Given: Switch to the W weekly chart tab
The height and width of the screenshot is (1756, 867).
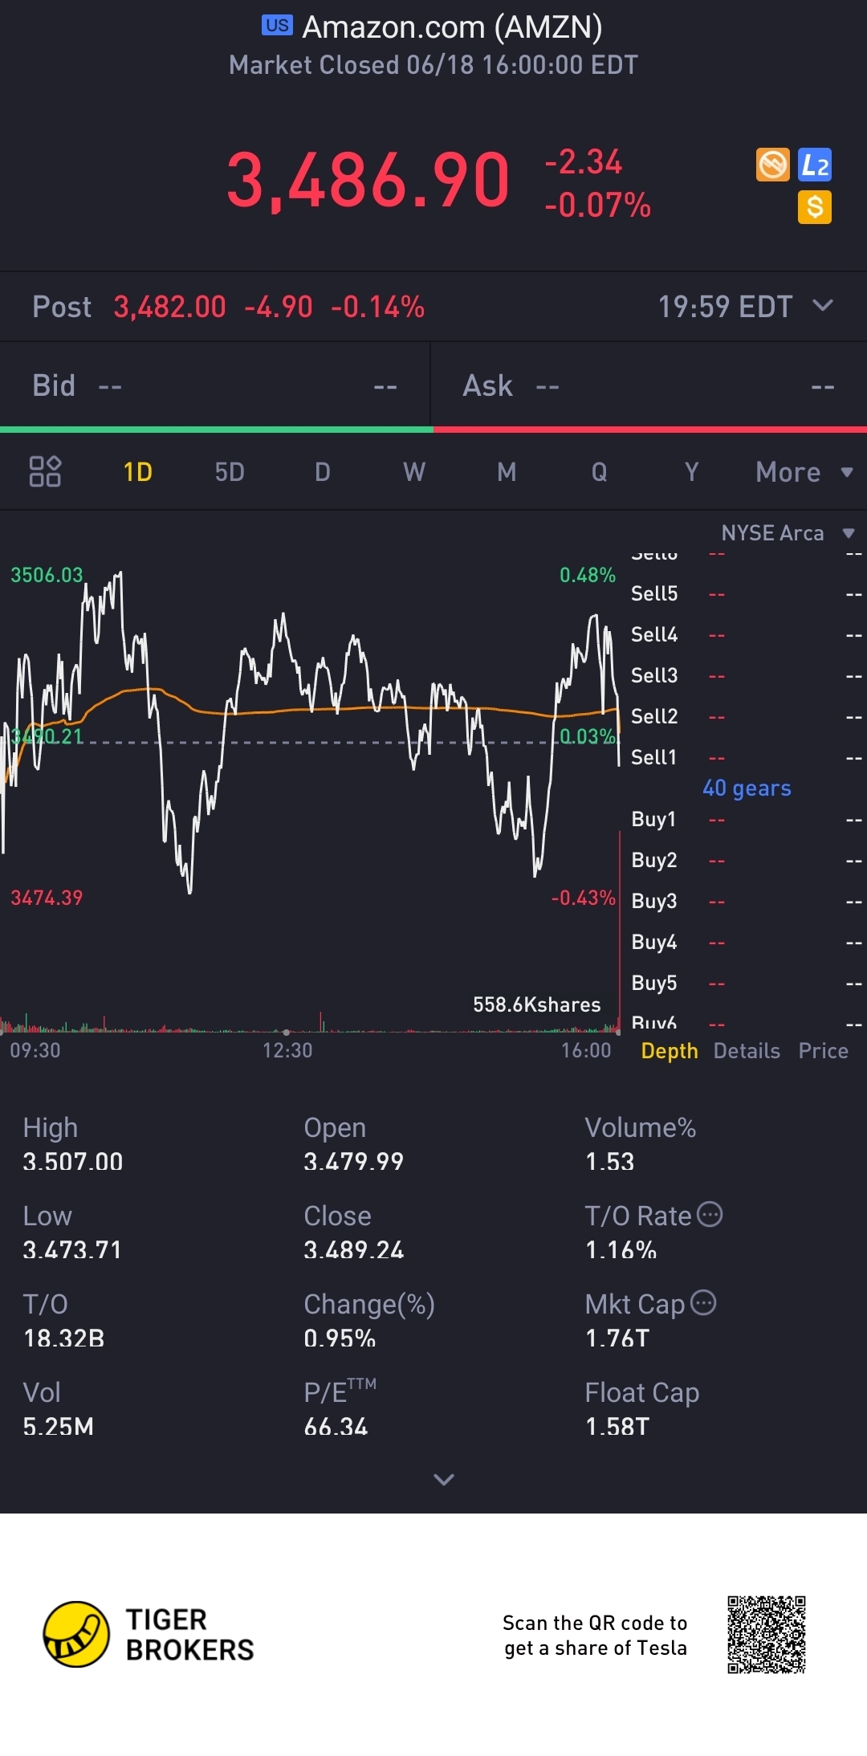Looking at the screenshot, I should click(414, 472).
